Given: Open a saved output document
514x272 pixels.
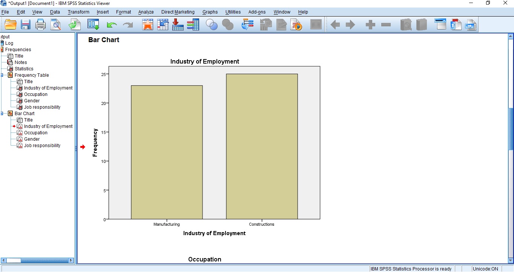Looking at the screenshot, I should (10, 24).
